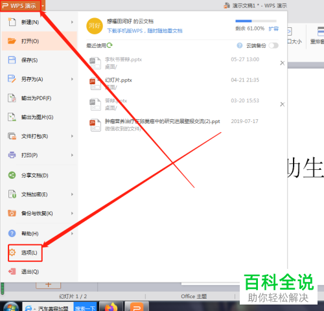
Task: Click the new slide plus button
Action: [48, 285]
